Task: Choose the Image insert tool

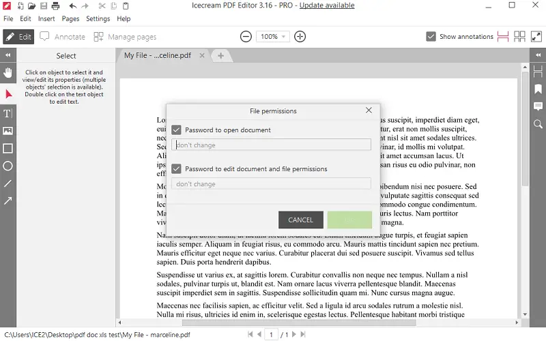Action: point(8,131)
